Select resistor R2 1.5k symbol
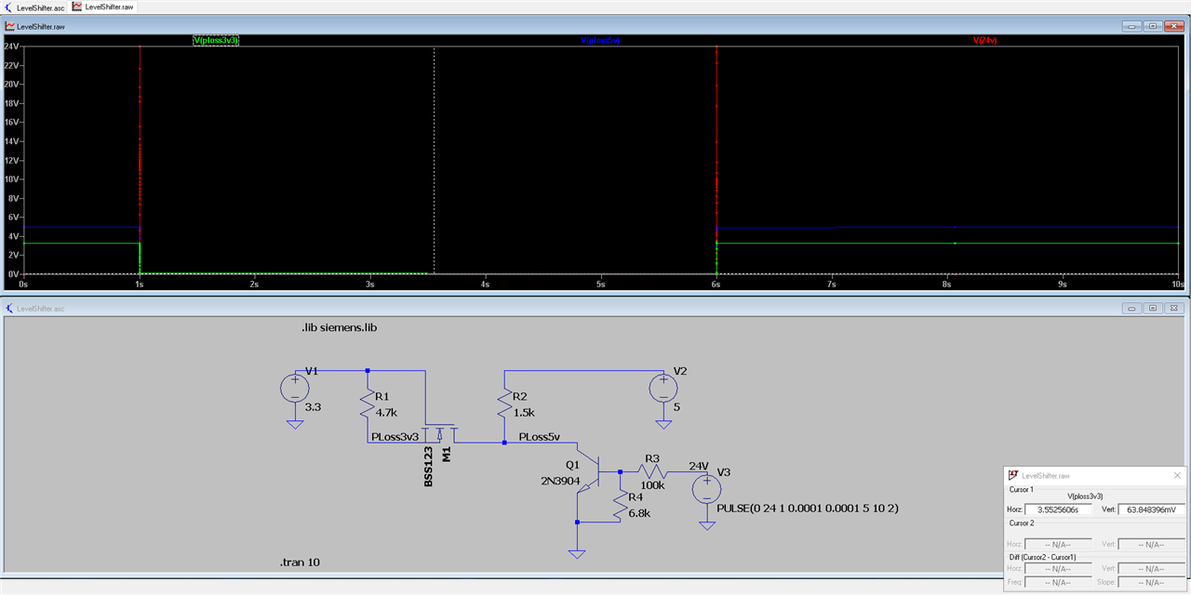The image size is (1191, 595). [x=504, y=404]
